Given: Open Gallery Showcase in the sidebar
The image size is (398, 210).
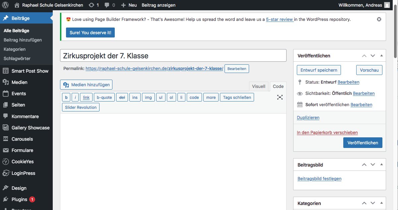Looking at the screenshot, I should click(x=30, y=128).
